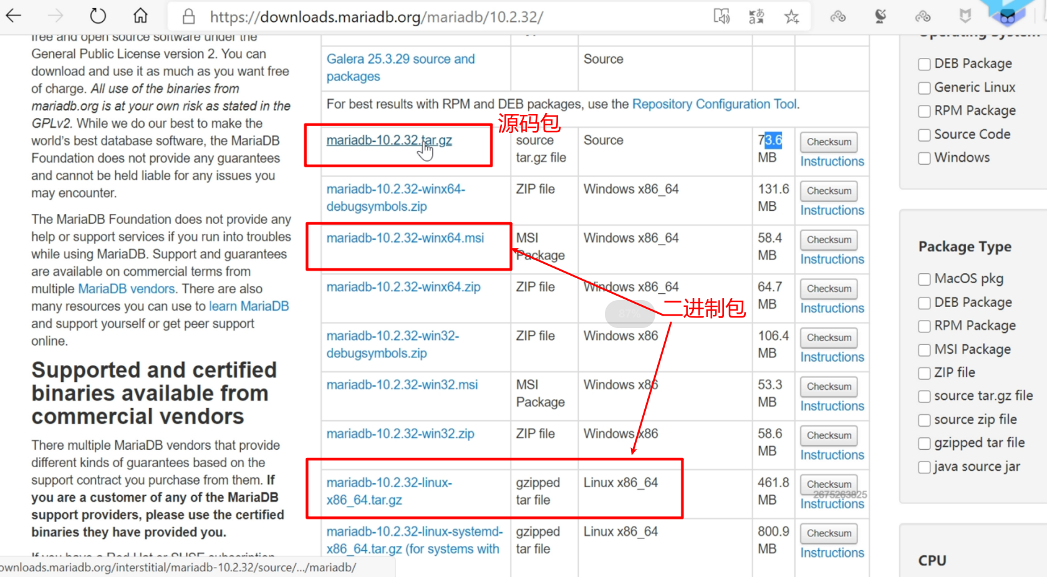Check the source zip file filter

[x=924, y=420]
